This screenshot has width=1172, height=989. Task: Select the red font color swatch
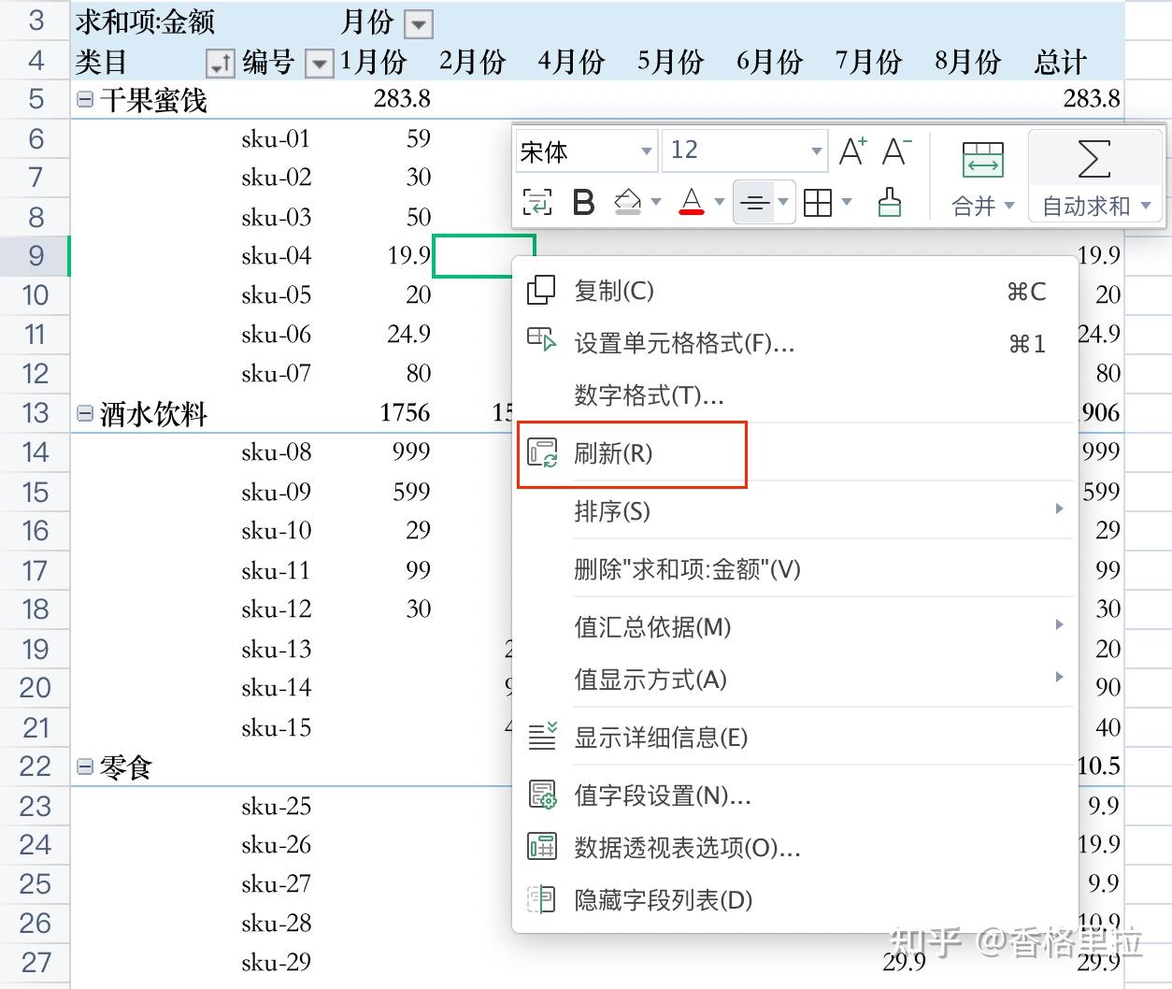click(692, 211)
